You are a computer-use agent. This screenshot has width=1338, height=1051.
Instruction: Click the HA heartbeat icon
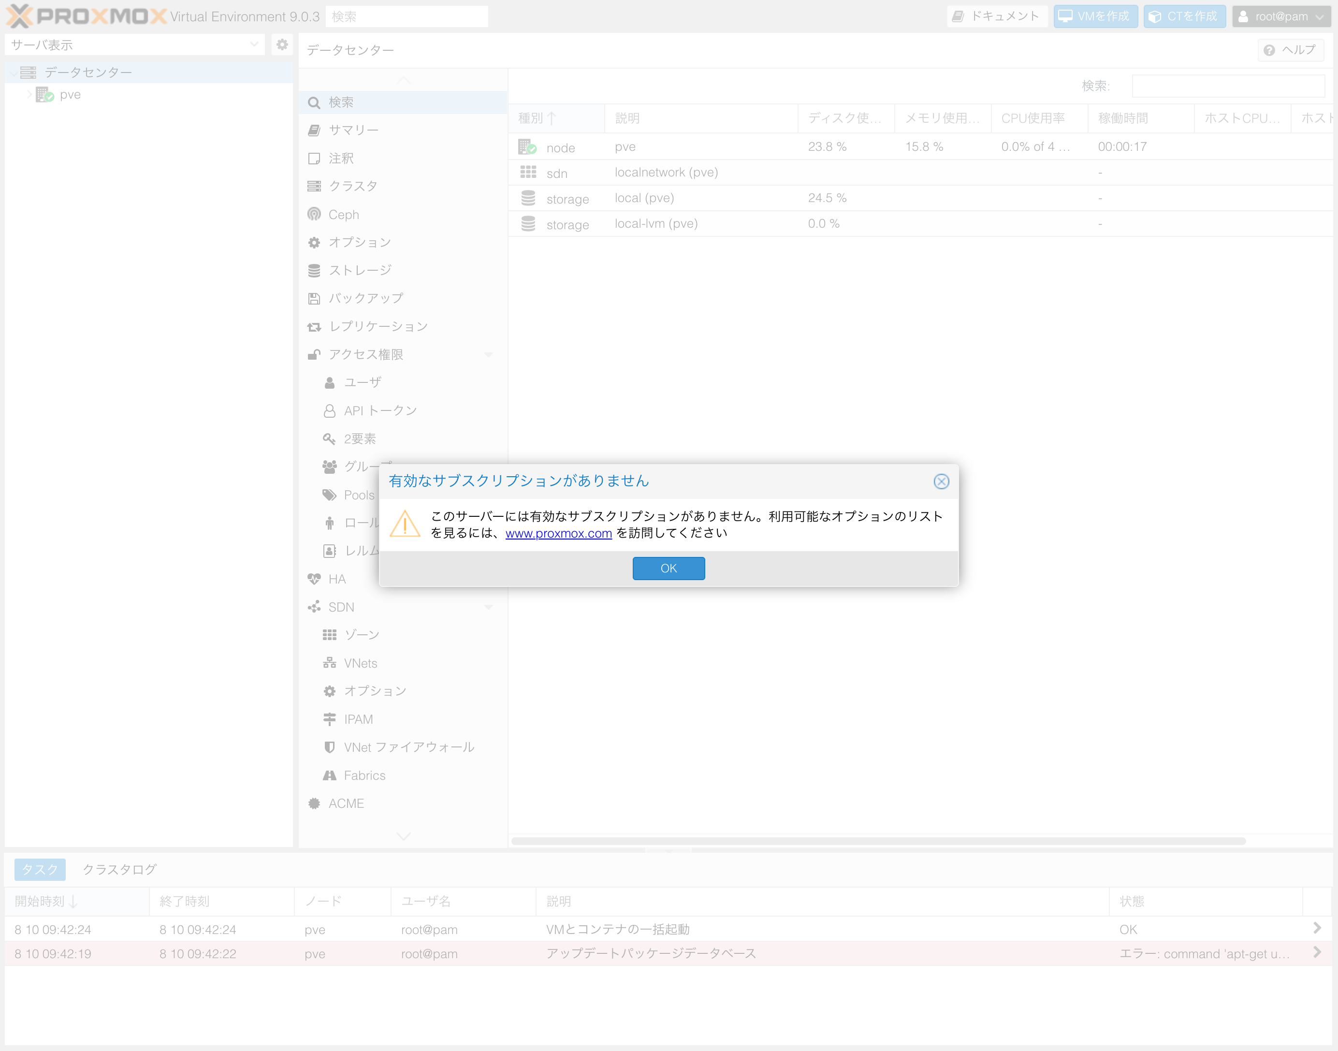314,579
